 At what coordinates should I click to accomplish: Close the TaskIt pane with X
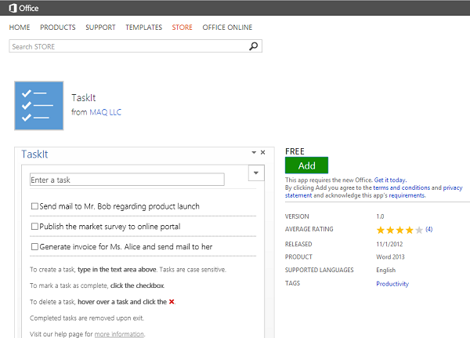pyautogui.click(x=263, y=152)
